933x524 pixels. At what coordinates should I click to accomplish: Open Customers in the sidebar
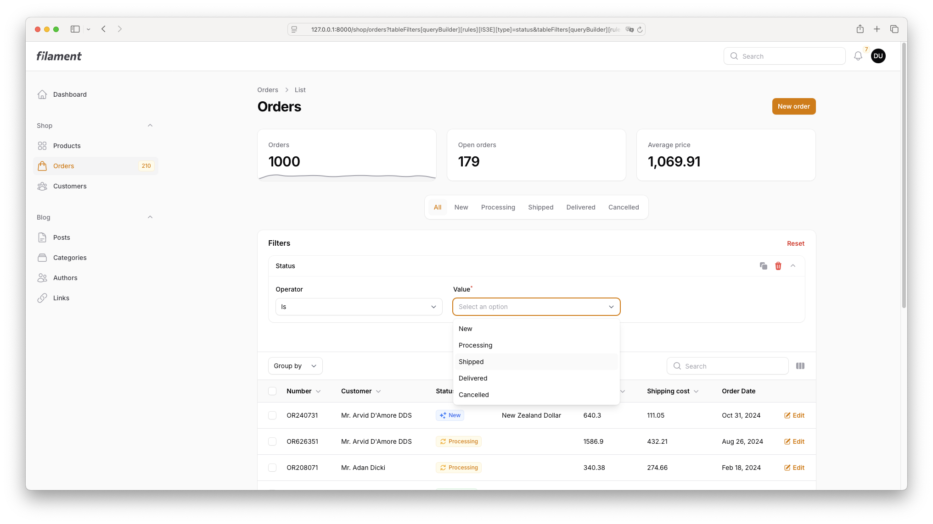[70, 186]
